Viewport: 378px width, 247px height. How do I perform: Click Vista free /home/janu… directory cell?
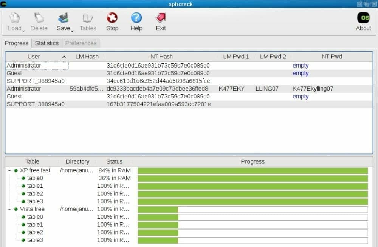77,209
